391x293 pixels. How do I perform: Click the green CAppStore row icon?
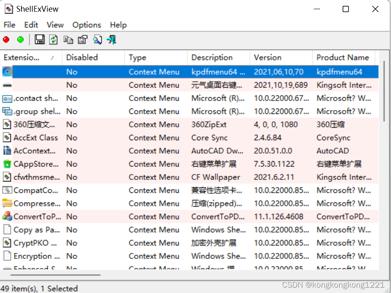(x=7, y=164)
